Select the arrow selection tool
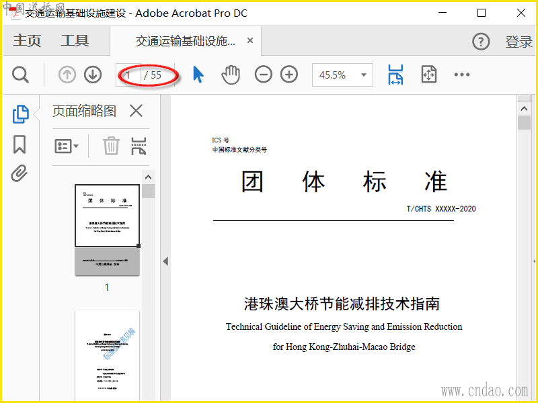 198,75
